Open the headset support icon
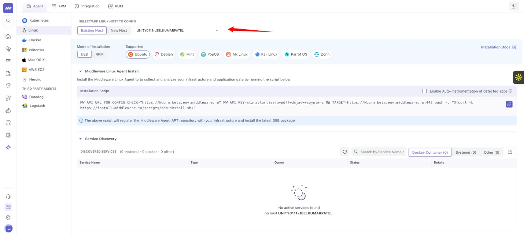Viewport: 524px width, 236px height. pyautogui.click(x=8, y=197)
